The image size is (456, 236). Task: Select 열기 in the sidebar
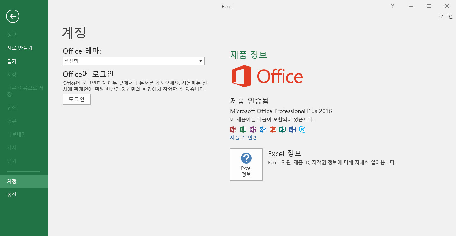pos(24,61)
